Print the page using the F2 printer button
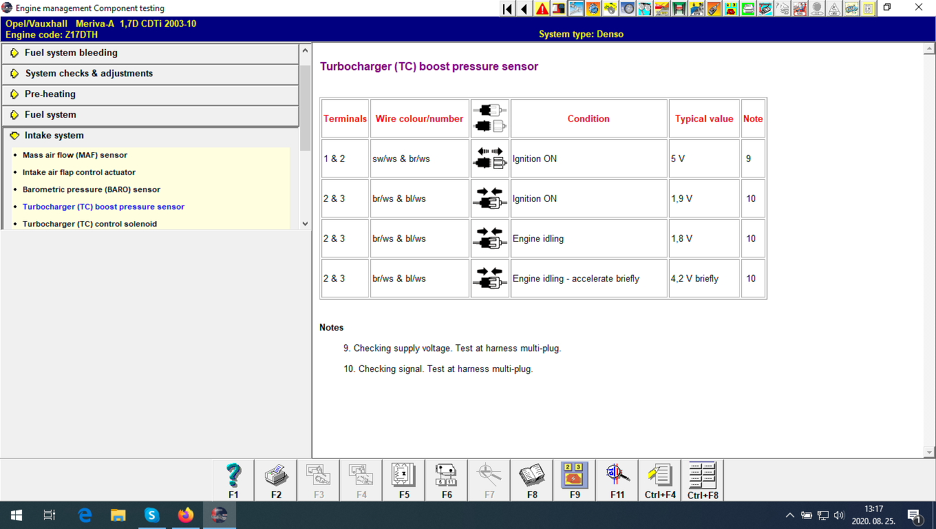 click(x=276, y=480)
